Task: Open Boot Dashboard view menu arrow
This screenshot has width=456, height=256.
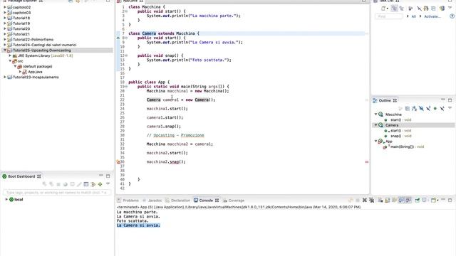Action: 108,183
